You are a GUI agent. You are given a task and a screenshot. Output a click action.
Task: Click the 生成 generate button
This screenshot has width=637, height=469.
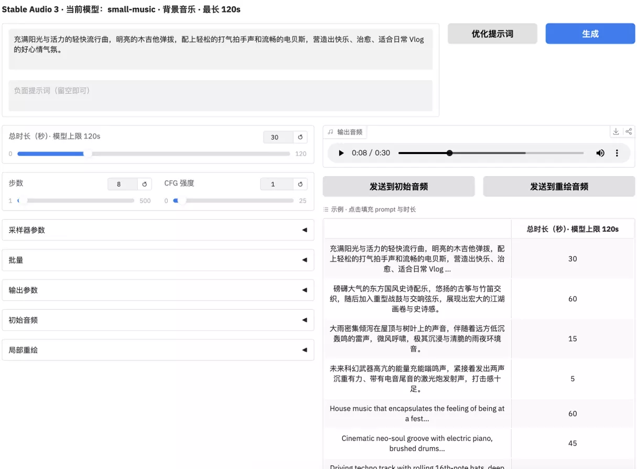pos(590,34)
